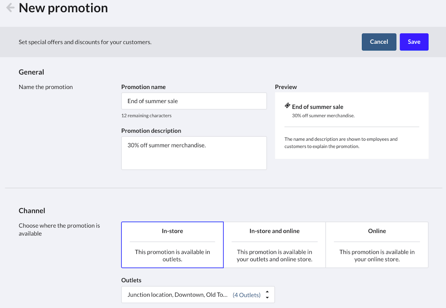Save the new promotion
This screenshot has width=446, height=308.
point(414,42)
